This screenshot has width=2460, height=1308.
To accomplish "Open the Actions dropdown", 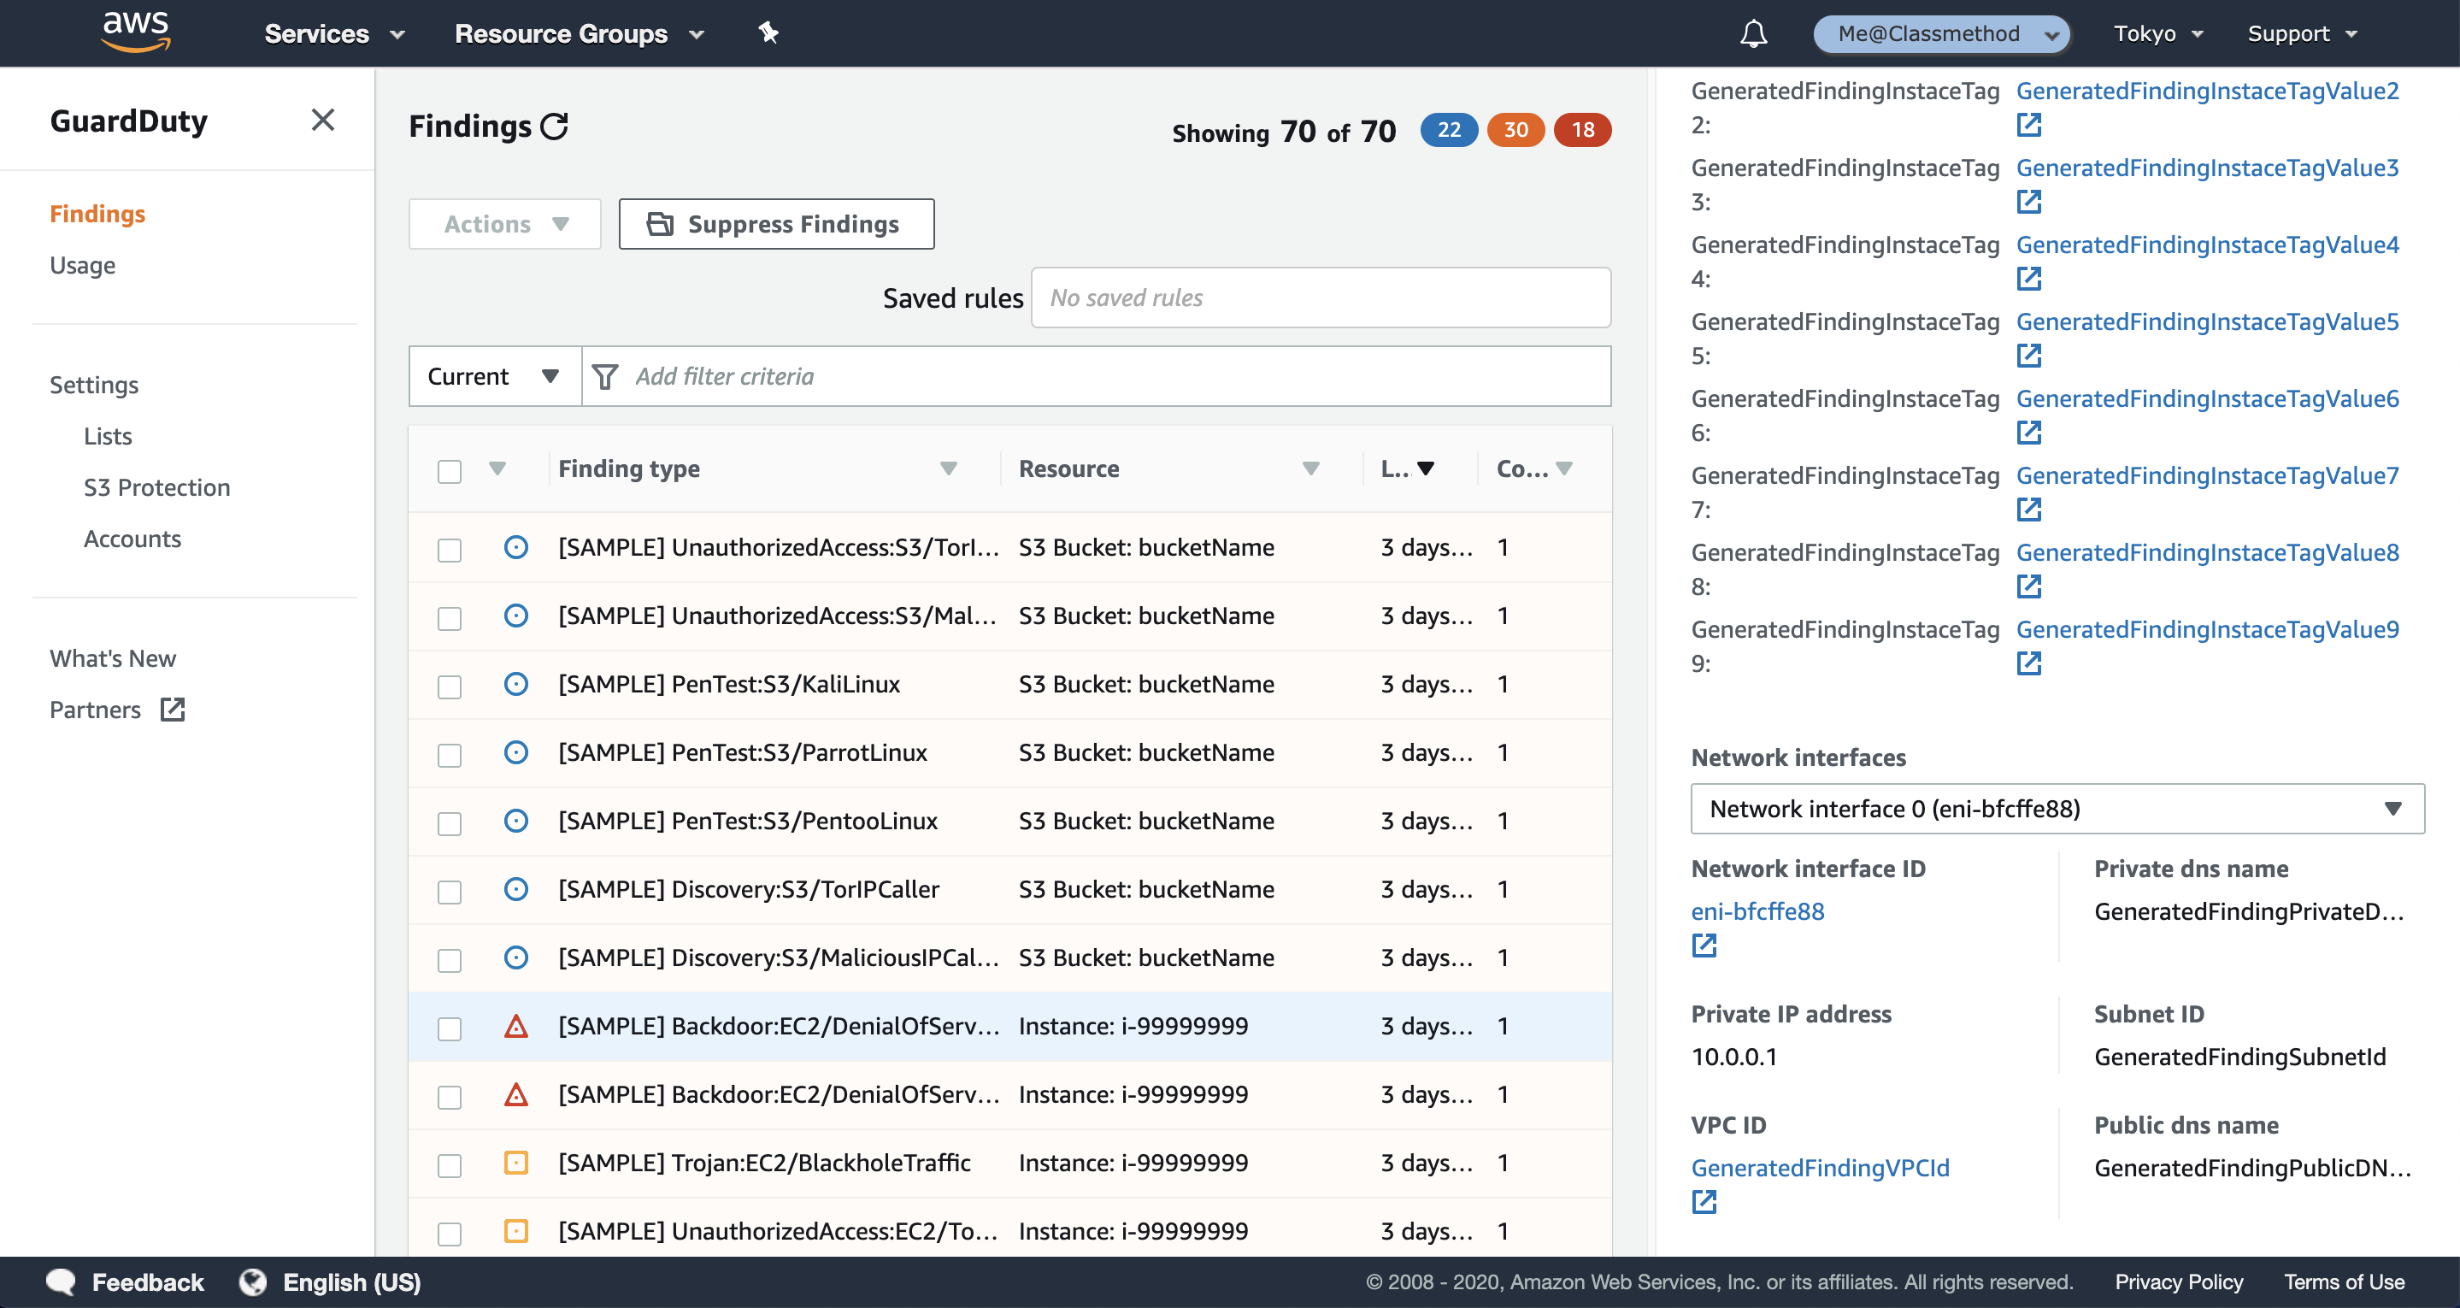I will [504, 224].
